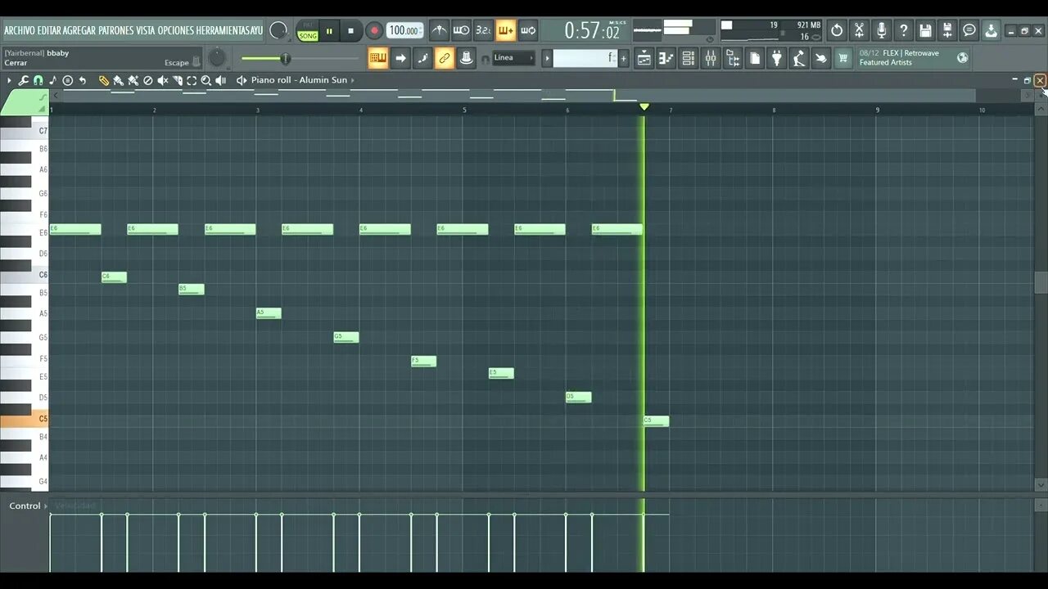The height and width of the screenshot is (589, 1048).
Task: Click the save new version icon
Action: pos(947,31)
